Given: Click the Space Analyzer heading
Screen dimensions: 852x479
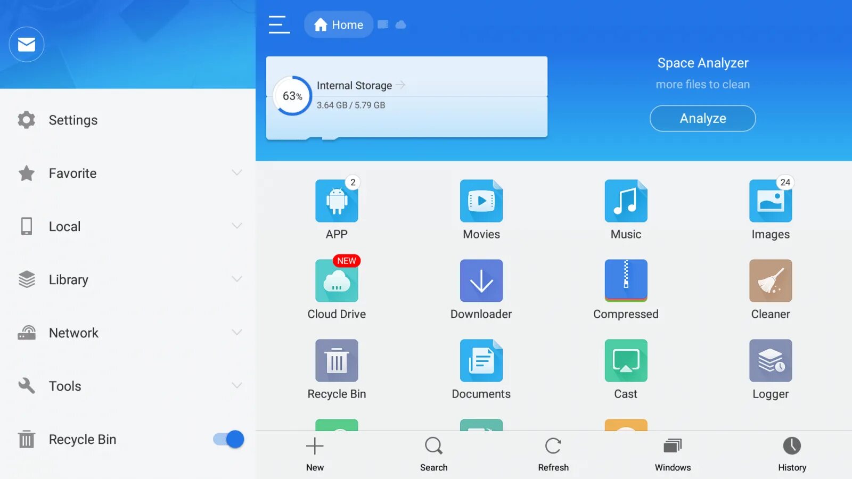Looking at the screenshot, I should click(x=702, y=63).
